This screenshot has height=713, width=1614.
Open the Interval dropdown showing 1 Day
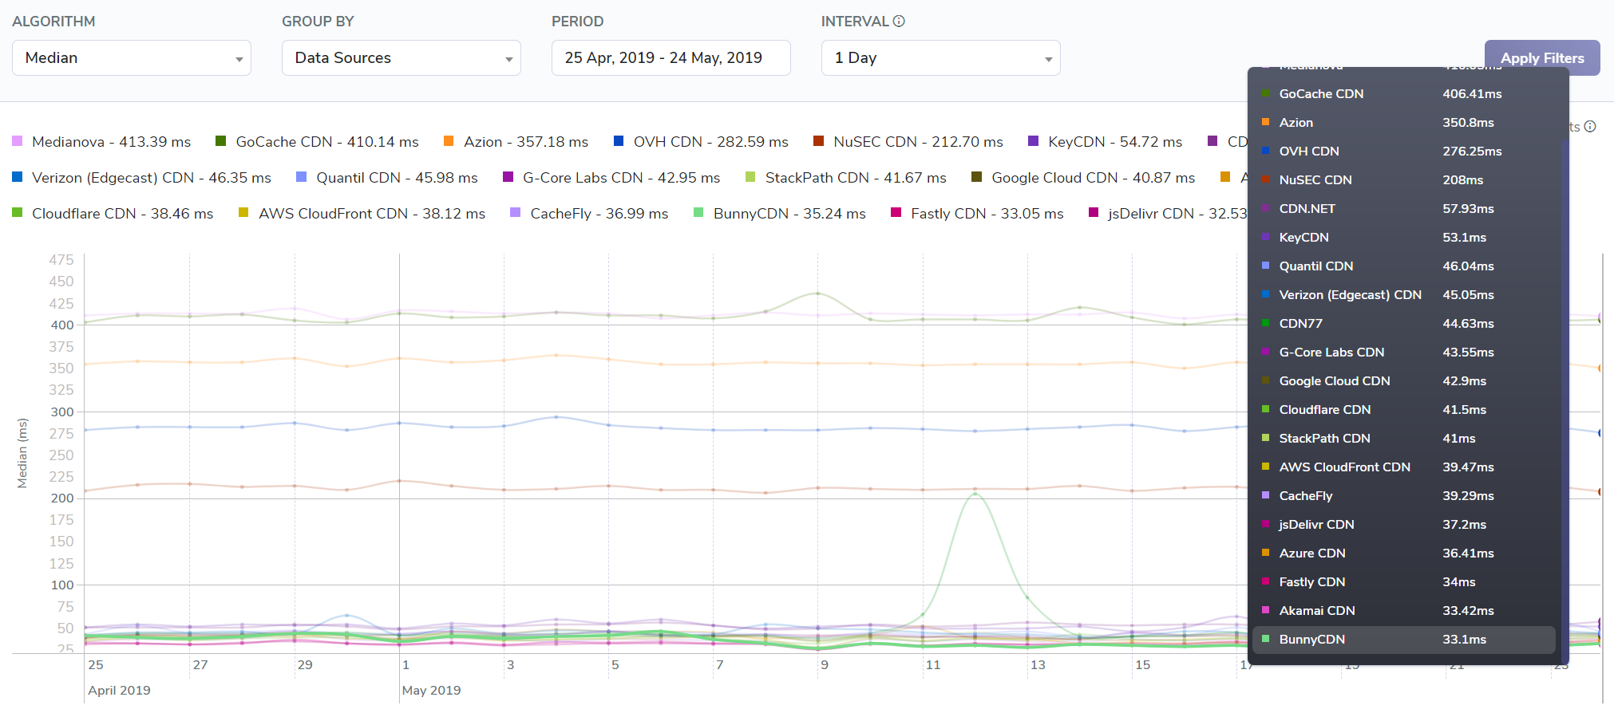pos(941,58)
